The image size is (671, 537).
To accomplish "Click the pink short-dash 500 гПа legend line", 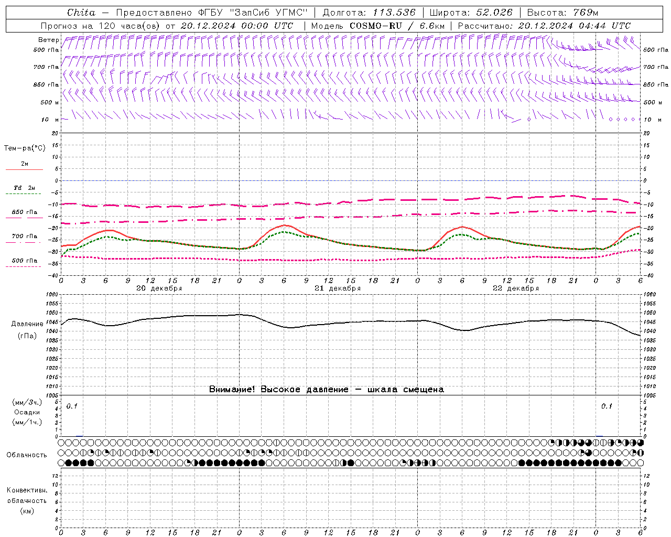I will 24,266.
